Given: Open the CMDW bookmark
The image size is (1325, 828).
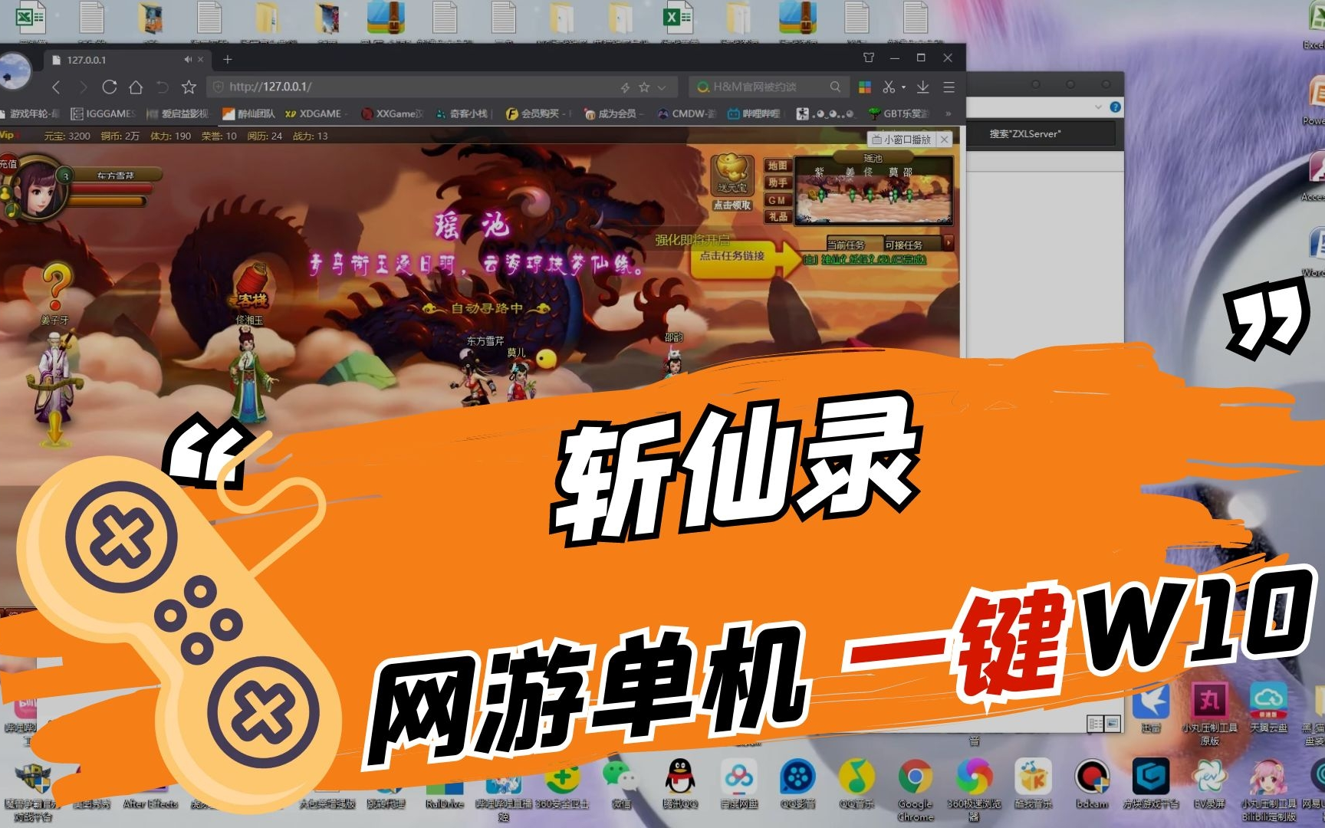Looking at the screenshot, I should point(687,113).
